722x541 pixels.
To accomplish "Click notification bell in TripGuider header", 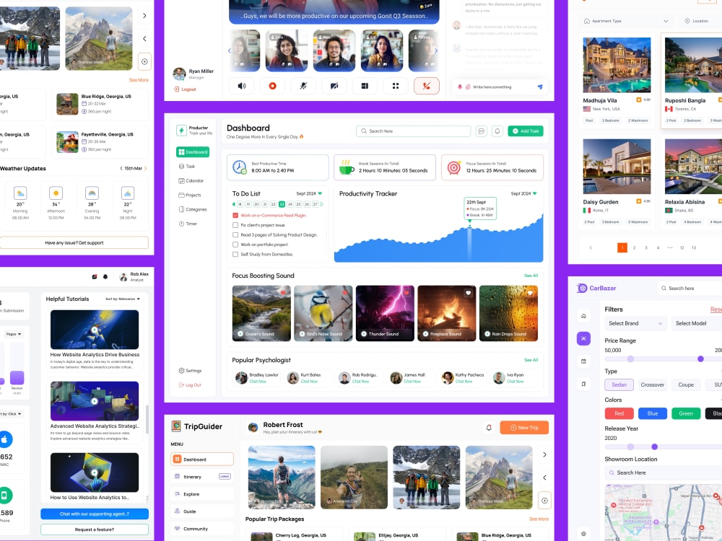I will point(489,427).
